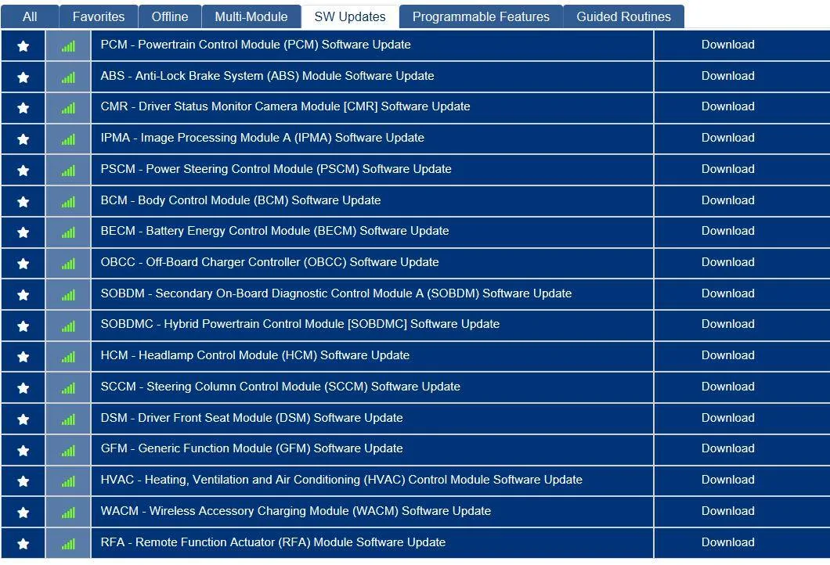Toggle favorite star for GFM row
The height and width of the screenshot is (565, 830).
click(x=23, y=450)
